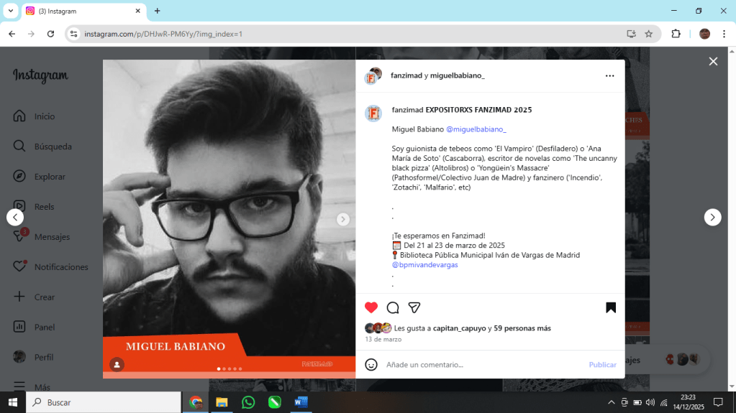This screenshot has width=736, height=413.
Task: Advance to next carousel image
Action: pyautogui.click(x=343, y=219)
